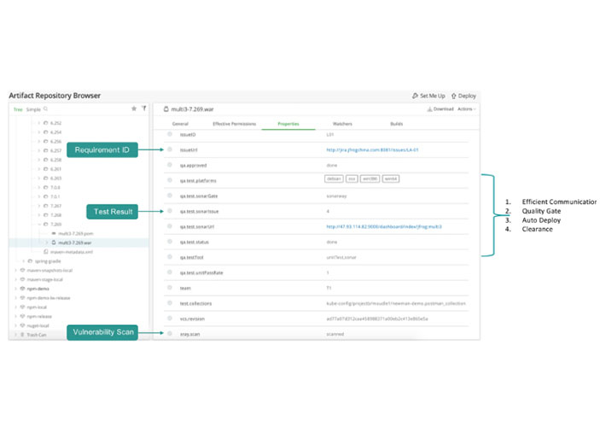Select multi3-7.269.pom file in tree
The image size is (600, 427).
pos(75,233)
